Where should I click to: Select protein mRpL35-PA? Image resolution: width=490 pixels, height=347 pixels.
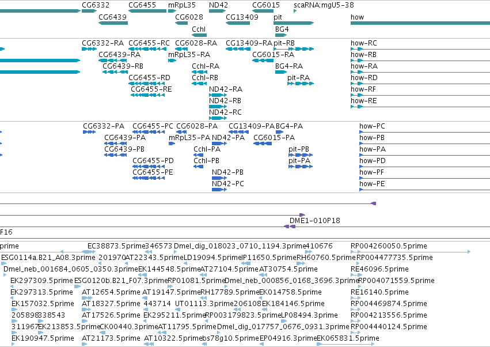pyautogui.click(x=189, y=138)
